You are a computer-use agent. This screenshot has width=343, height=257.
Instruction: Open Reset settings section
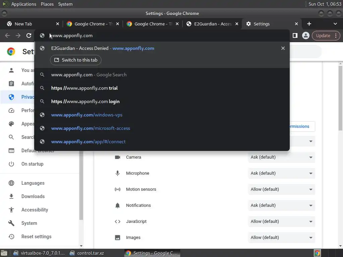pos(36,237)
